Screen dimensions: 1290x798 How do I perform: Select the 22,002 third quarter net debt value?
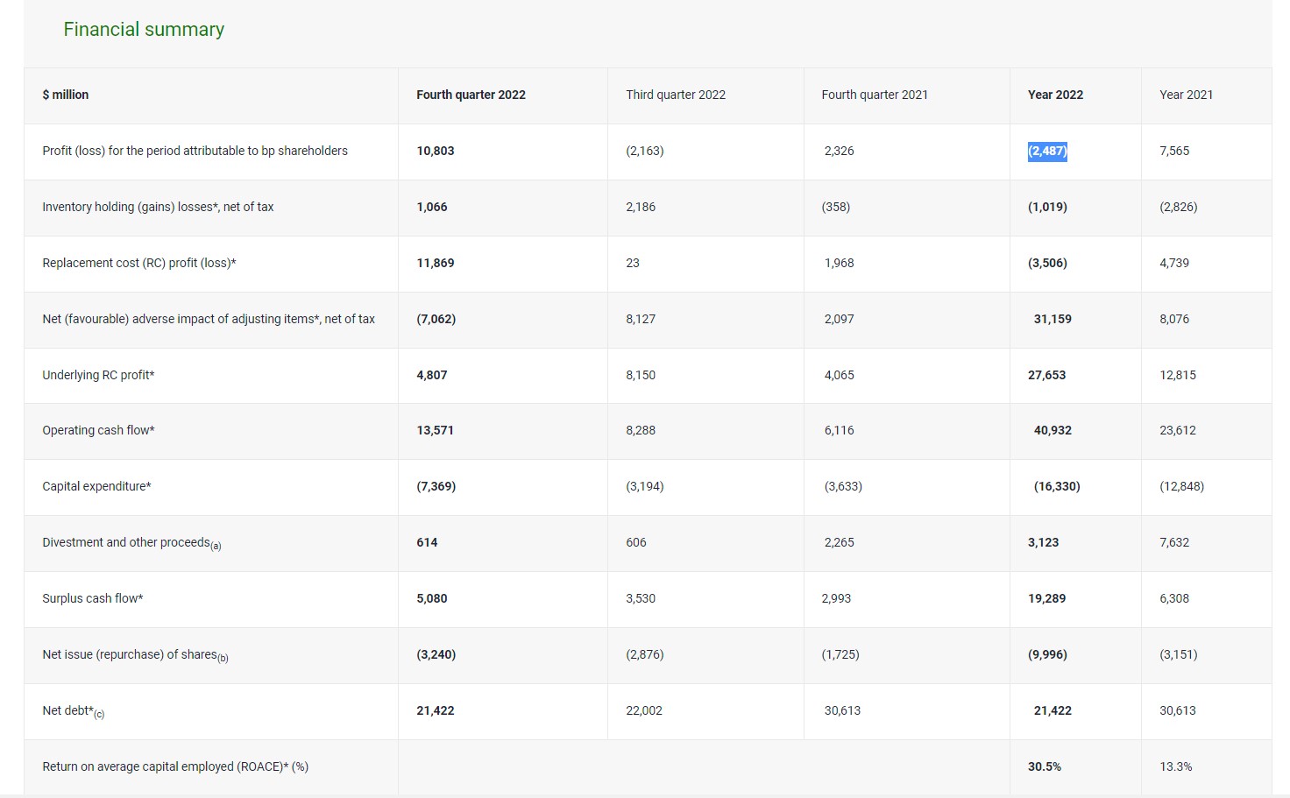tap(643, 710)
